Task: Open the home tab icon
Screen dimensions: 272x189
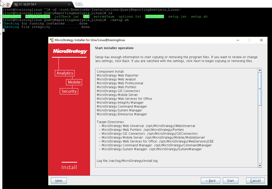Action: tap(8, 4)
